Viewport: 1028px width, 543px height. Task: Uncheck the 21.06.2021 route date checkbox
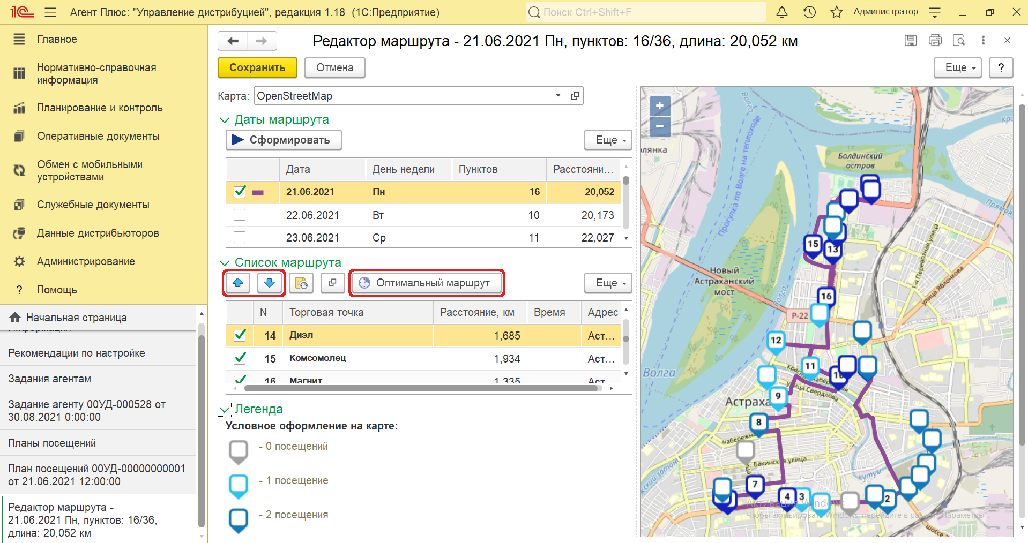pyautogui.click(x=240, y=192)
